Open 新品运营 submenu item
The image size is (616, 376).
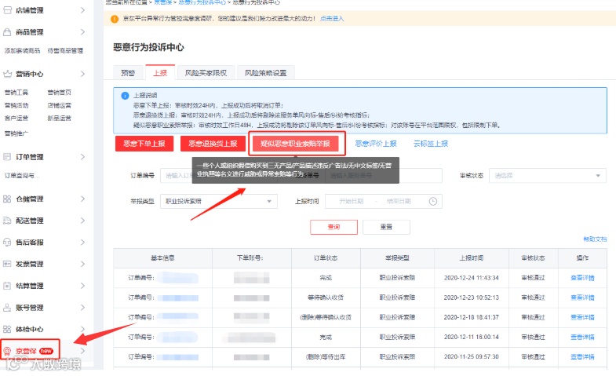click(60, 119)
